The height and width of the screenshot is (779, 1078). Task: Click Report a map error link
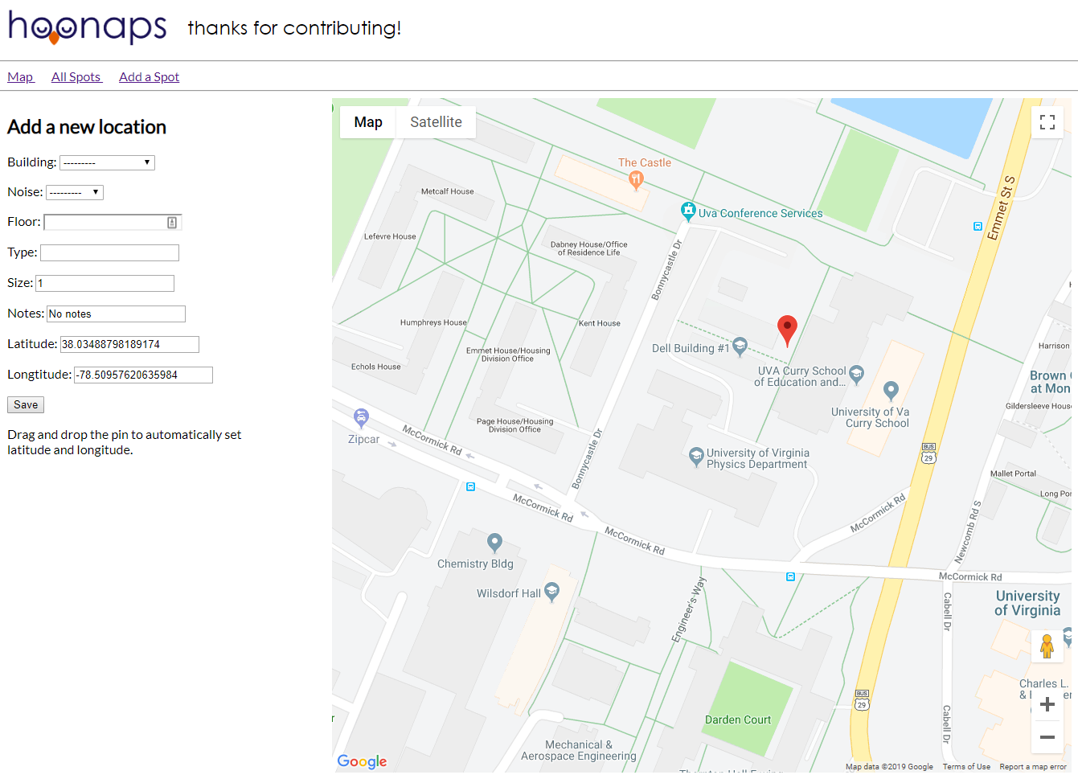pos(1033,767)
